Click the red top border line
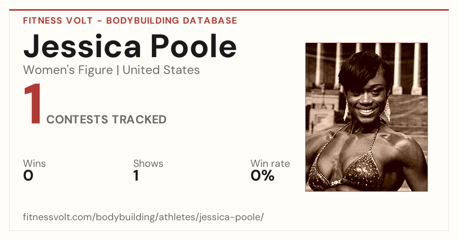 pos(229,10)
